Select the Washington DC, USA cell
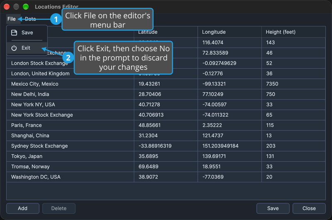Viewport: 332px width, 220px height. coord(70,177)
